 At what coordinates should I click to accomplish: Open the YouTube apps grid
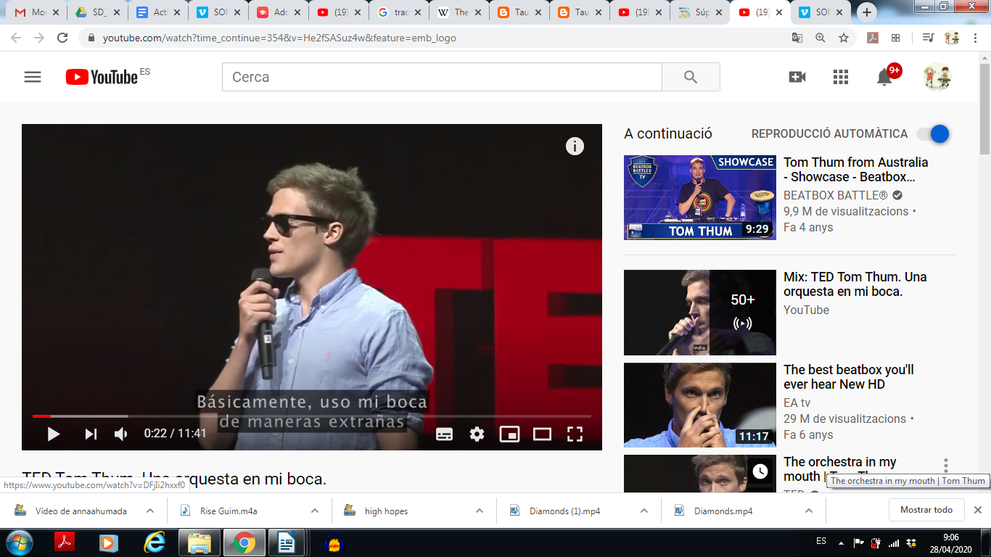point(841,77)
